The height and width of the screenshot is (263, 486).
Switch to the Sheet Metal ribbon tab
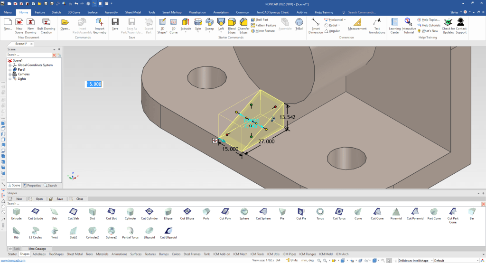133,12
